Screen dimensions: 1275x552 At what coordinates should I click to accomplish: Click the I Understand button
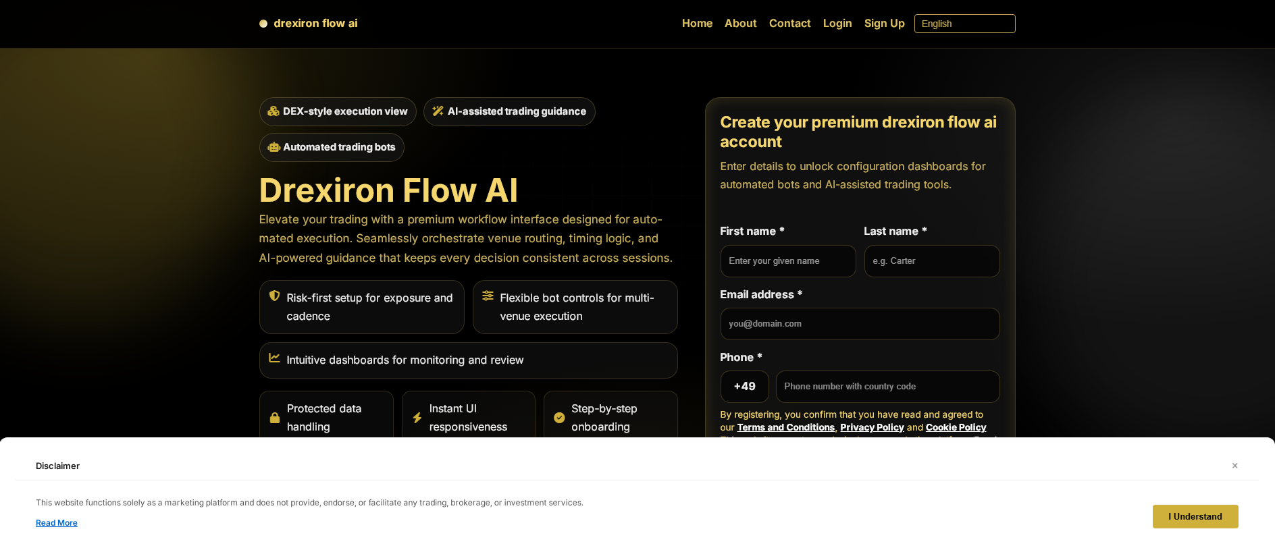1195,516
